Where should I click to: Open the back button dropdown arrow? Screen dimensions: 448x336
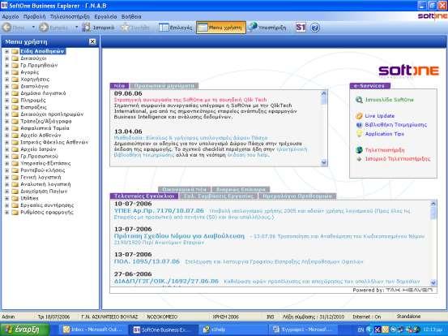tap(33, 28)
